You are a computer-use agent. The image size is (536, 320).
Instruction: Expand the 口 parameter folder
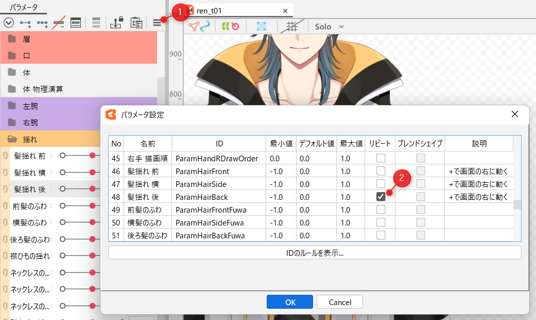pos(12,55)
